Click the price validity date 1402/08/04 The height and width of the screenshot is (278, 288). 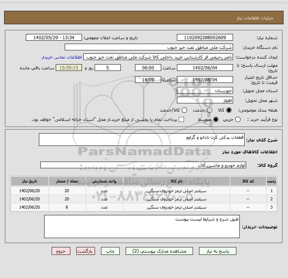point(205,79)
